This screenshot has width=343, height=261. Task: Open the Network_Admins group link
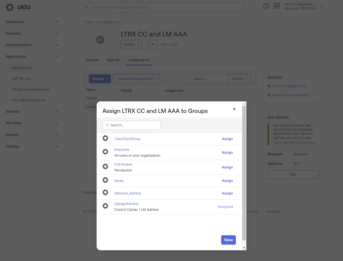click(x=128, y=193)
